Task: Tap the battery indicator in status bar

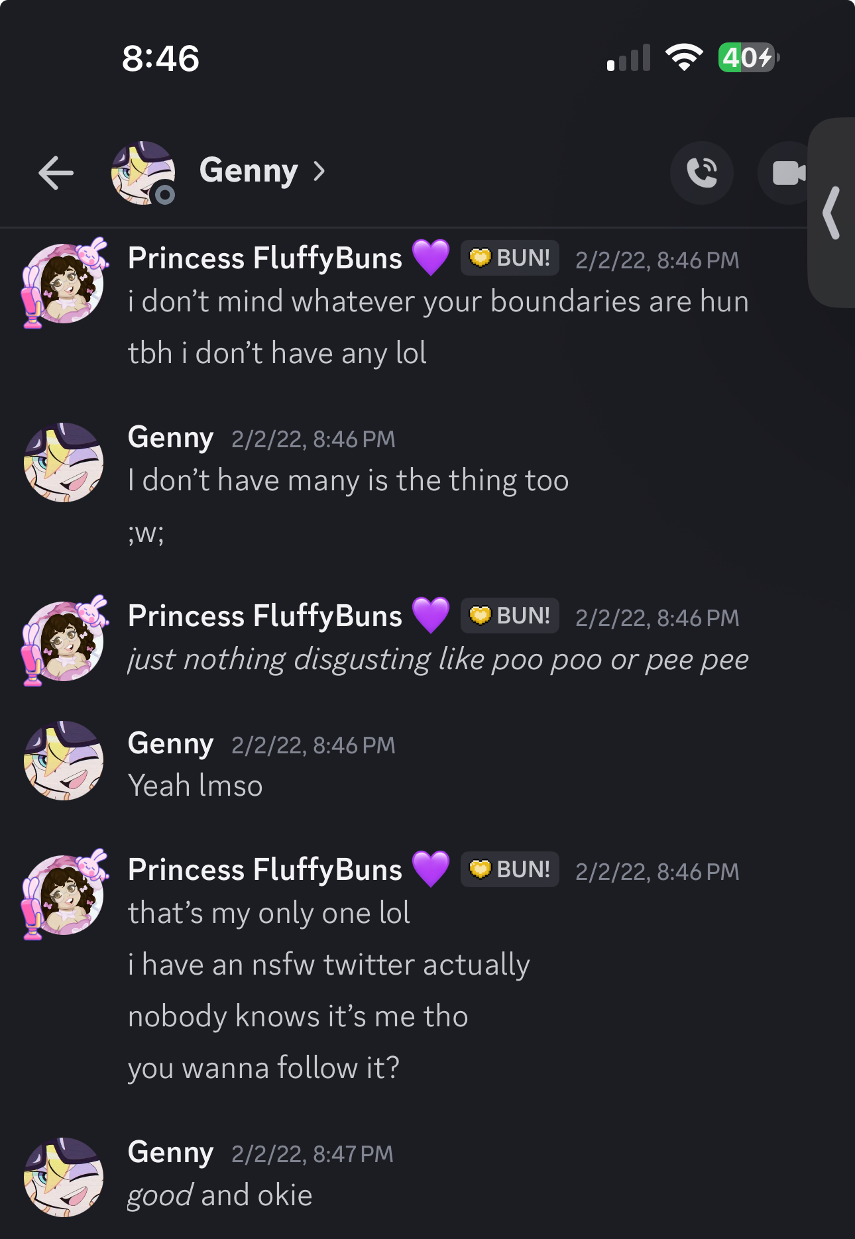Action: click(749, 58)
